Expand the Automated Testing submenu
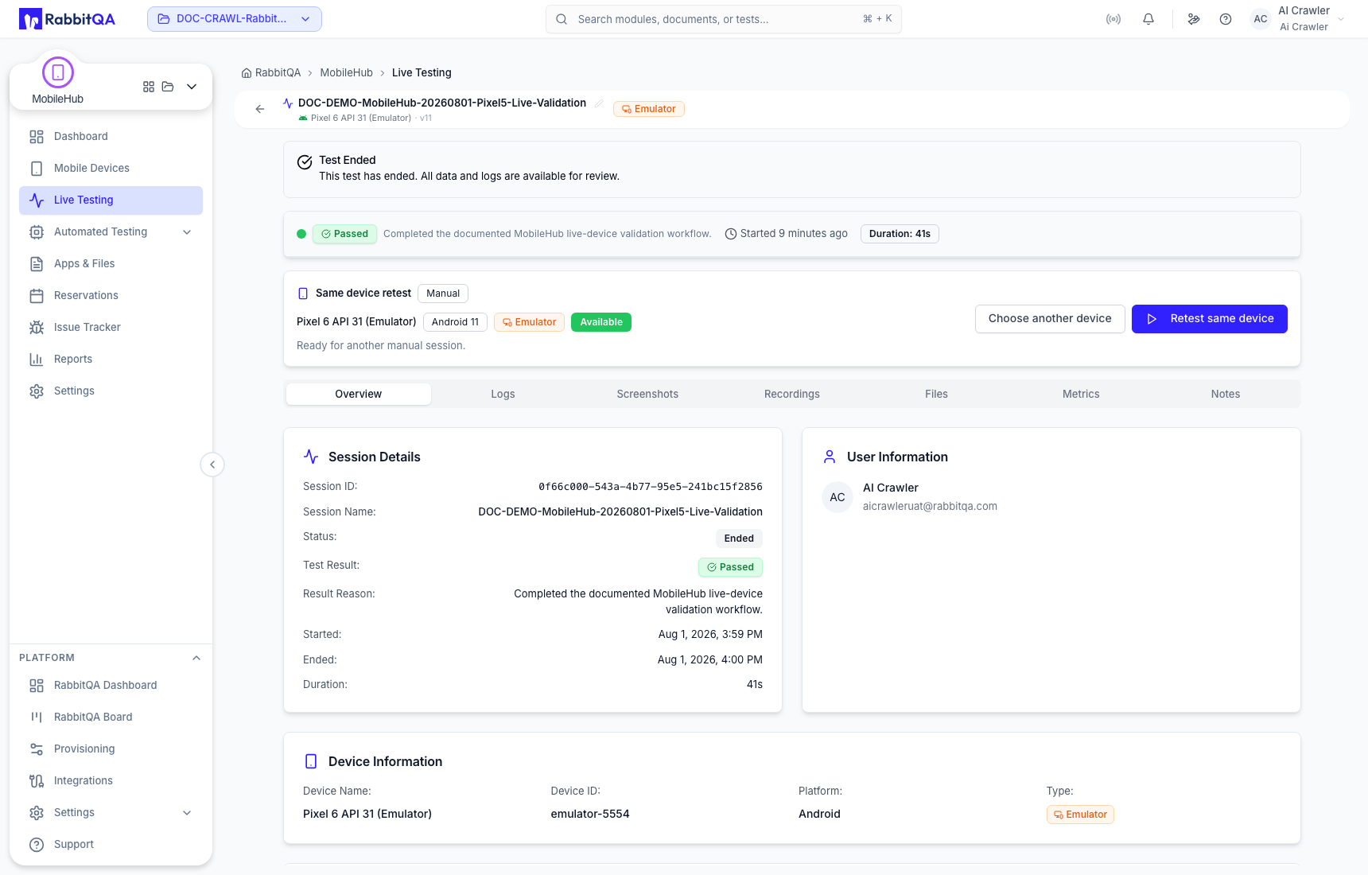The height and width of the screenshot is (875, 1368). (187, 232)
